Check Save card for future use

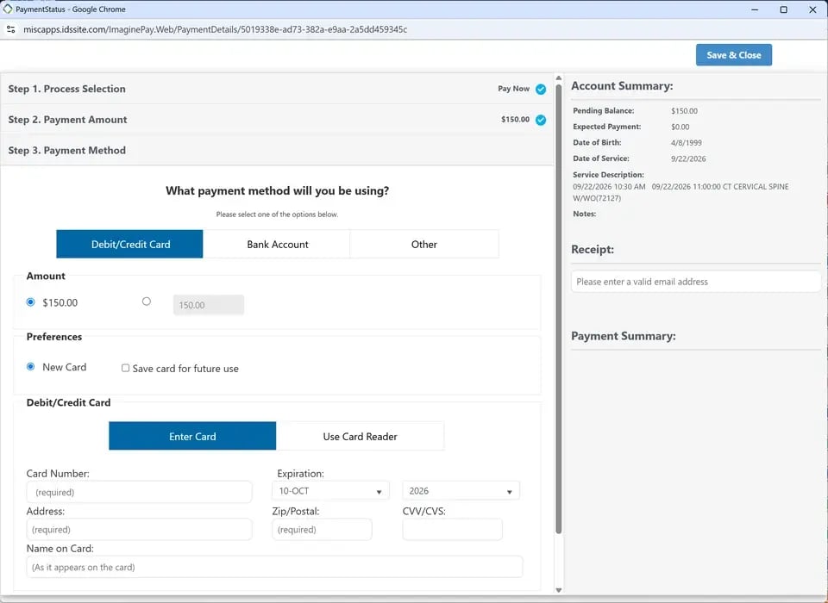click(x=125, y=368)
